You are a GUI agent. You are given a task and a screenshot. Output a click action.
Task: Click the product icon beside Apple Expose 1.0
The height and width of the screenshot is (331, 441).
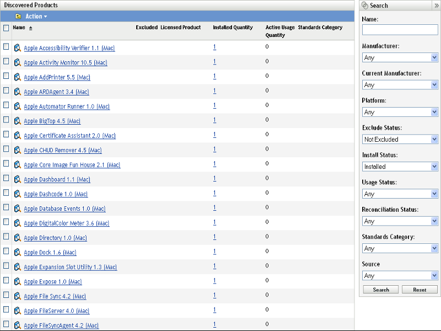point(18,281)
